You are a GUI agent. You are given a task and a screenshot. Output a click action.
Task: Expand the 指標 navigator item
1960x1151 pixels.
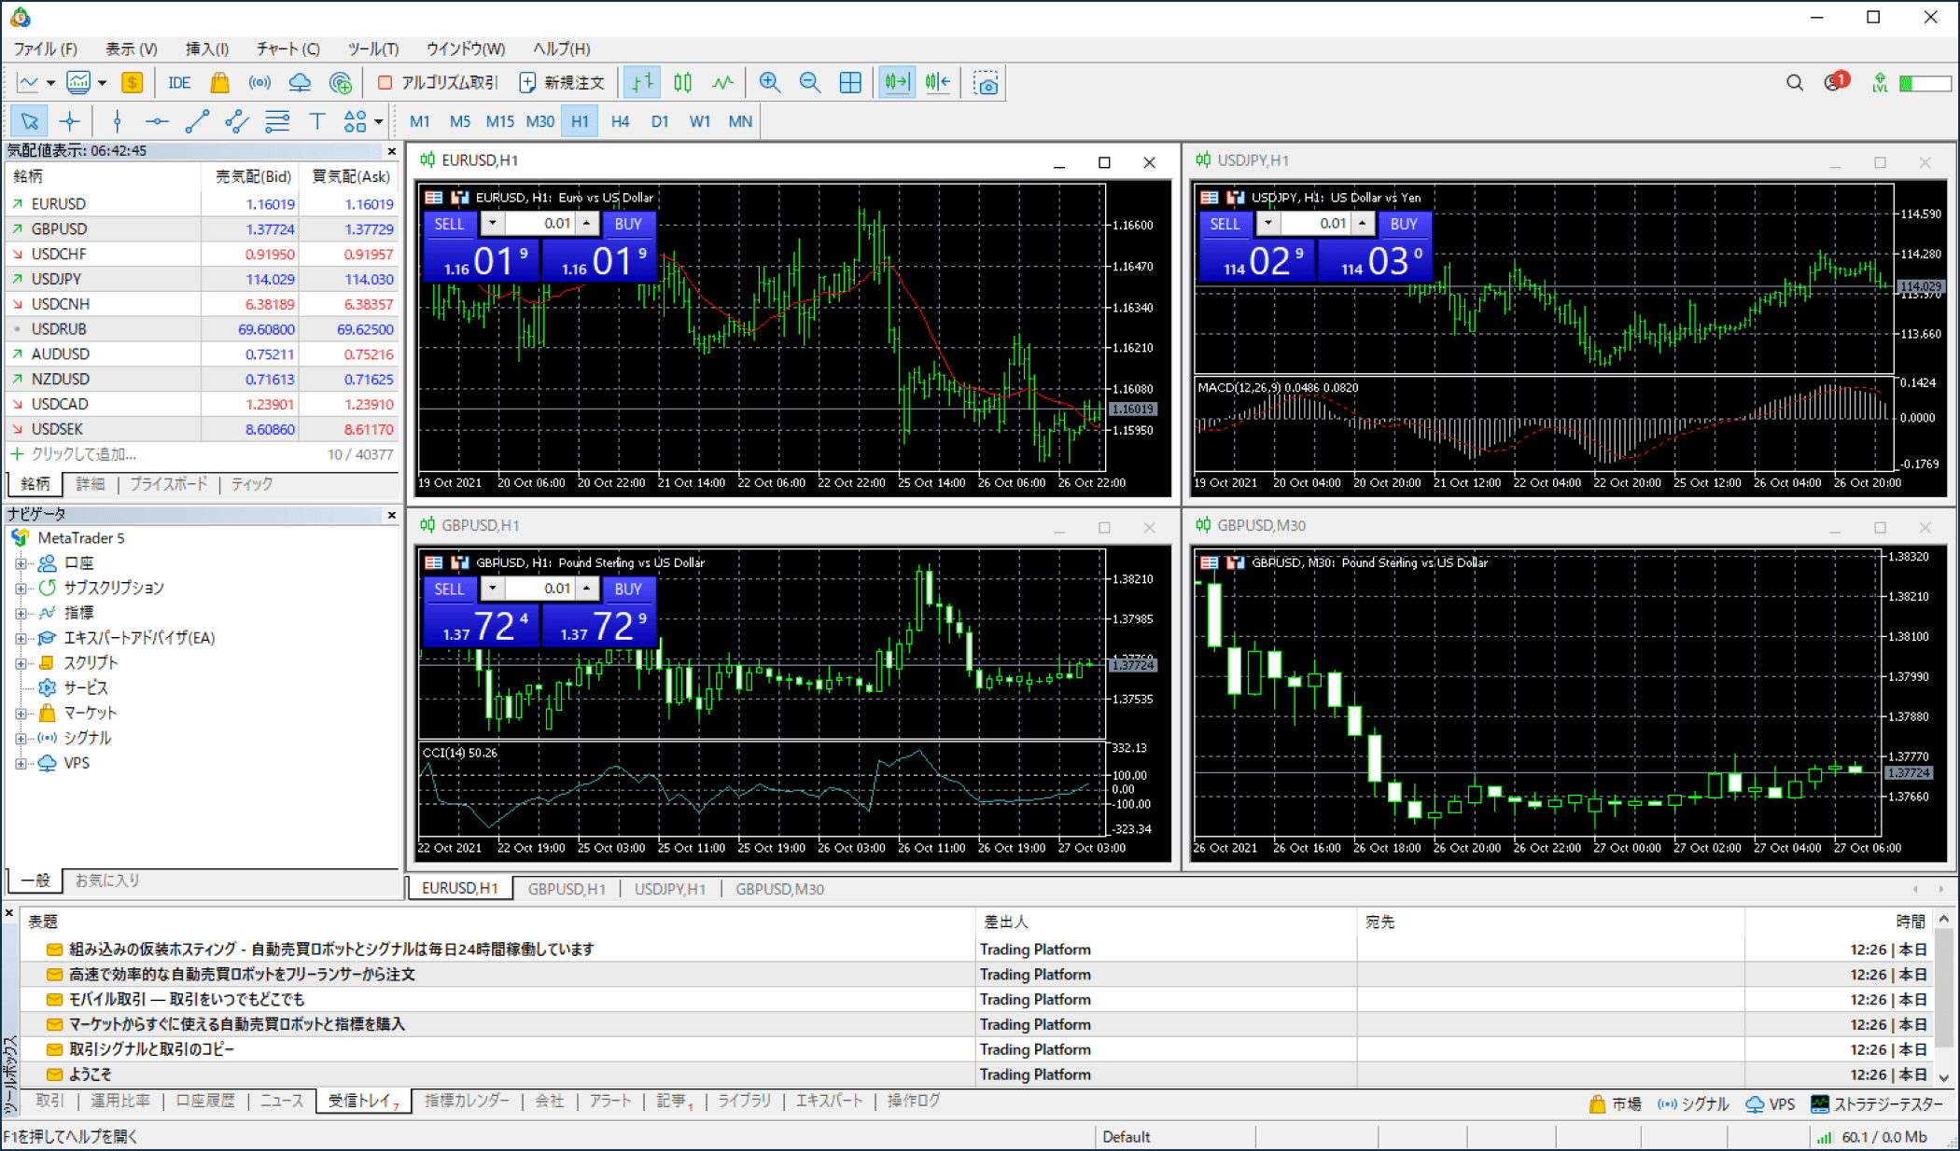21,614
